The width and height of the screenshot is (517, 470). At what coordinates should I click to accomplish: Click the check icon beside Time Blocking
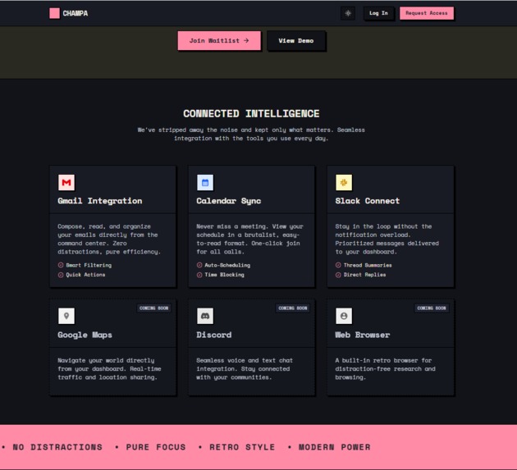click(199, 275)
